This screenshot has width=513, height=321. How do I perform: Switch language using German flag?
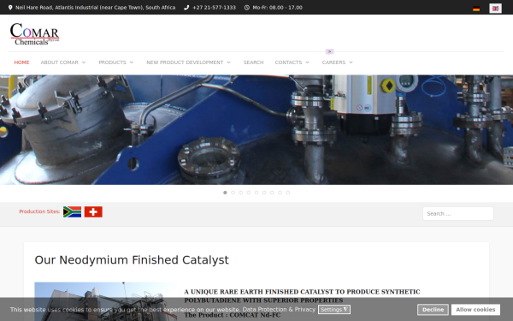[x=476, y=9]
